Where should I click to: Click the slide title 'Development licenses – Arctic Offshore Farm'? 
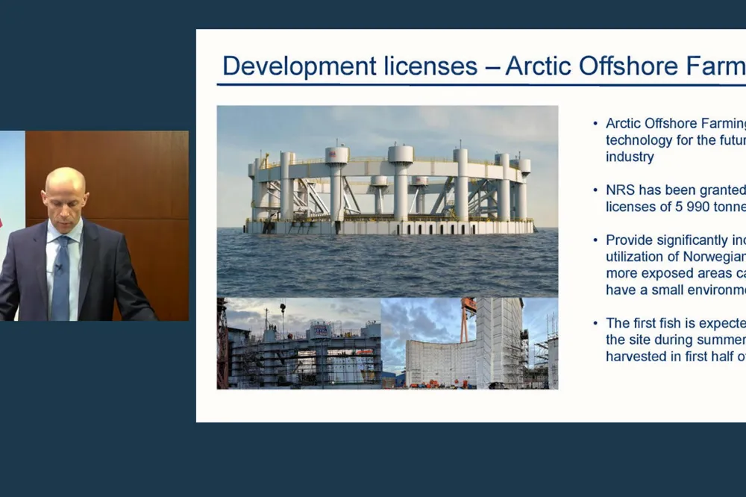pos(484,66)
